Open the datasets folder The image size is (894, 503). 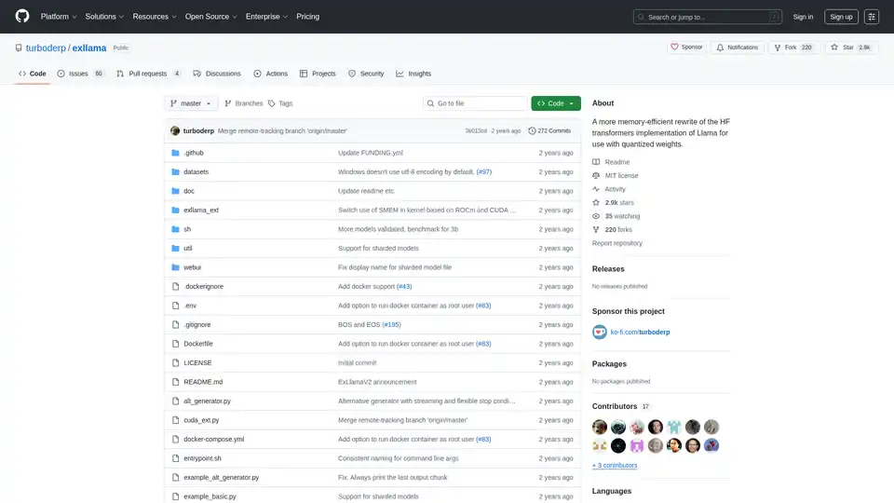click(196, 172)
